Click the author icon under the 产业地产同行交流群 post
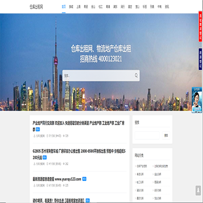Screen dimensions: 203x203 [x=34, y=136]
